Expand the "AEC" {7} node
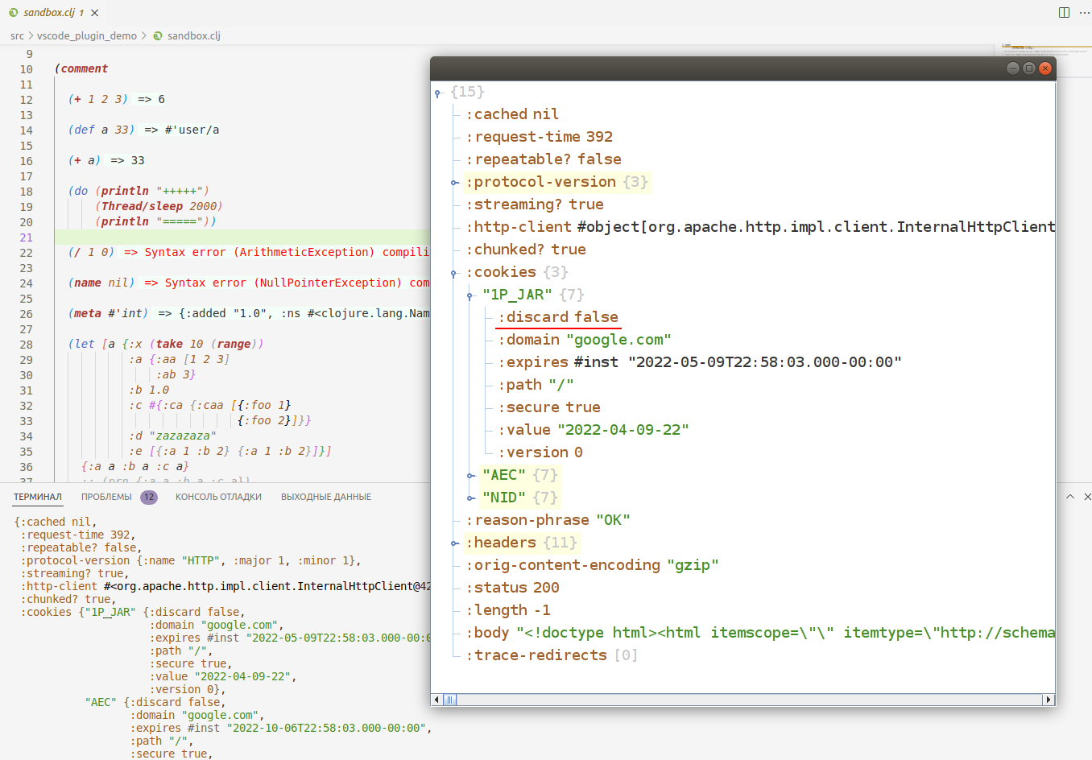This screenshot has width=1092, height=760. [x=470, y=476]
